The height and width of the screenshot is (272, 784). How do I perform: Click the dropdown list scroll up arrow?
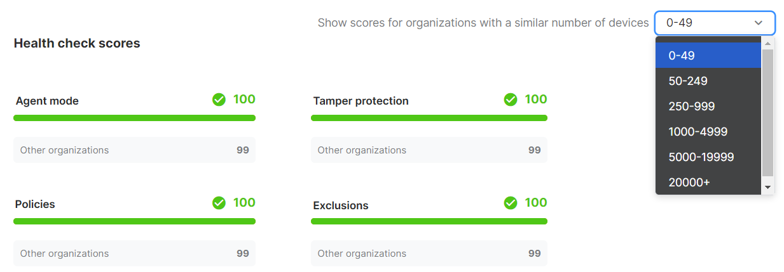coord(767,43)
